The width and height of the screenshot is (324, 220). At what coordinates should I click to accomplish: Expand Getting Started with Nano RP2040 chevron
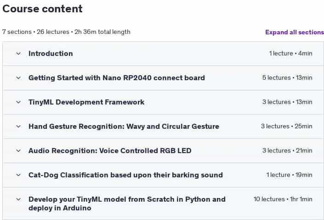click(x=18, y=78)
